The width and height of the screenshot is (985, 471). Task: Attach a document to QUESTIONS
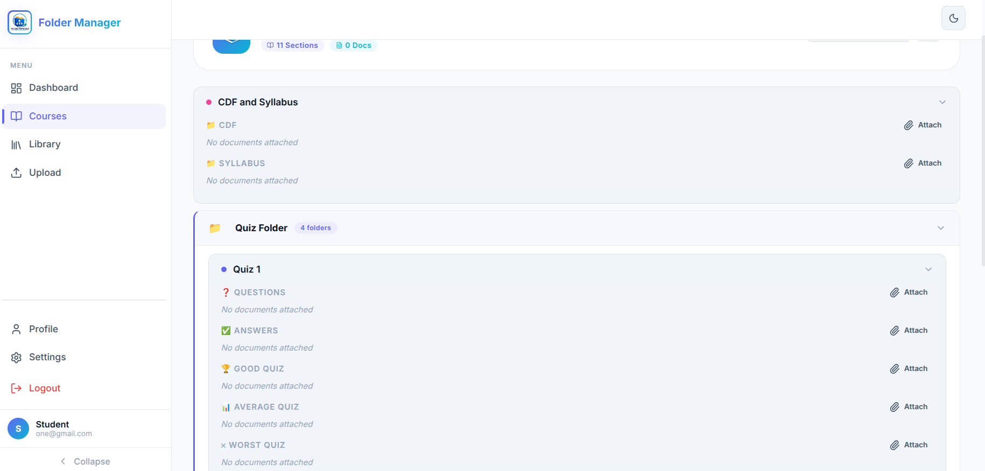[909, 292]
